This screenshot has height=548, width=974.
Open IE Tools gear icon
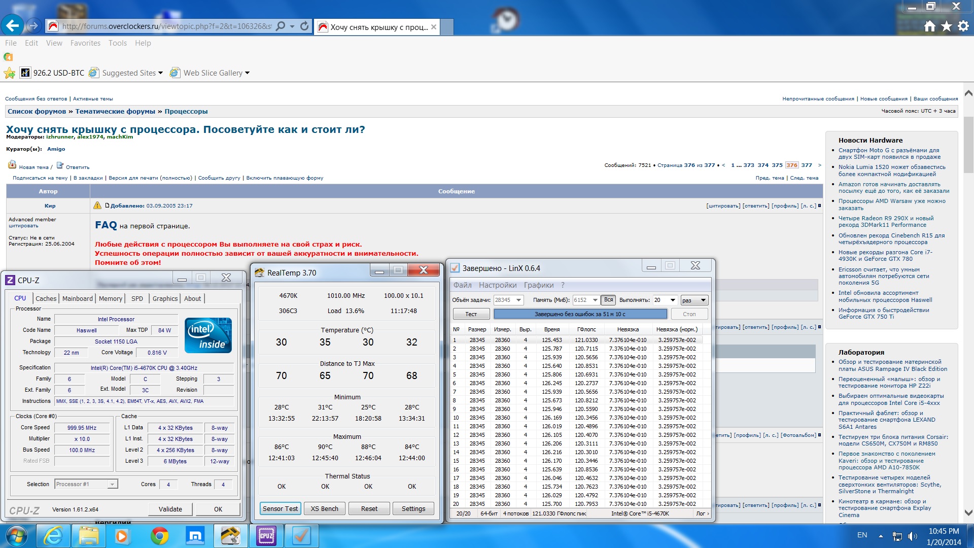click(x=963, y=26)
